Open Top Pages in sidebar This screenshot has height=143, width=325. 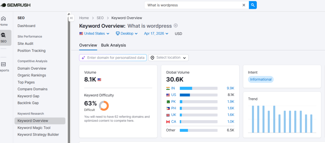pos(26,82)
